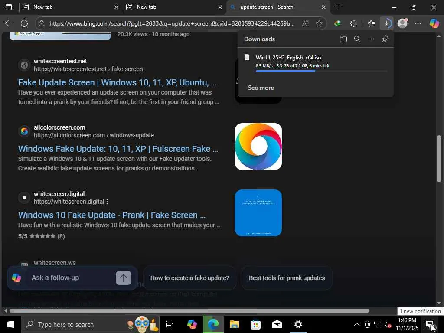444x333 pixels.
Task: Click the vertical page scrollbar thumb
Action: coord(439,158)
